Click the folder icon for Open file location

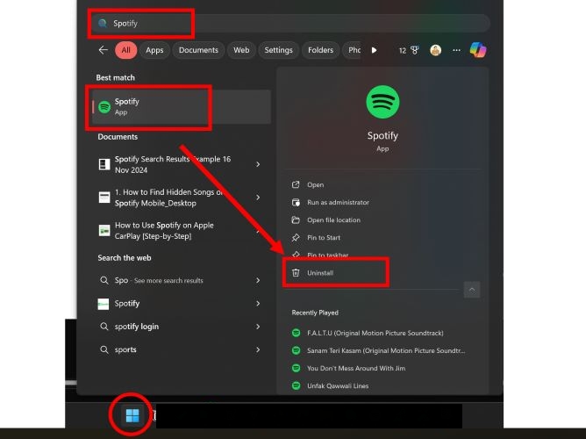tap(296, 219)
